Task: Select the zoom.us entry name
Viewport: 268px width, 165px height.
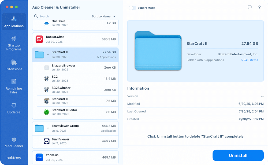Action: (x=52, y=155)
